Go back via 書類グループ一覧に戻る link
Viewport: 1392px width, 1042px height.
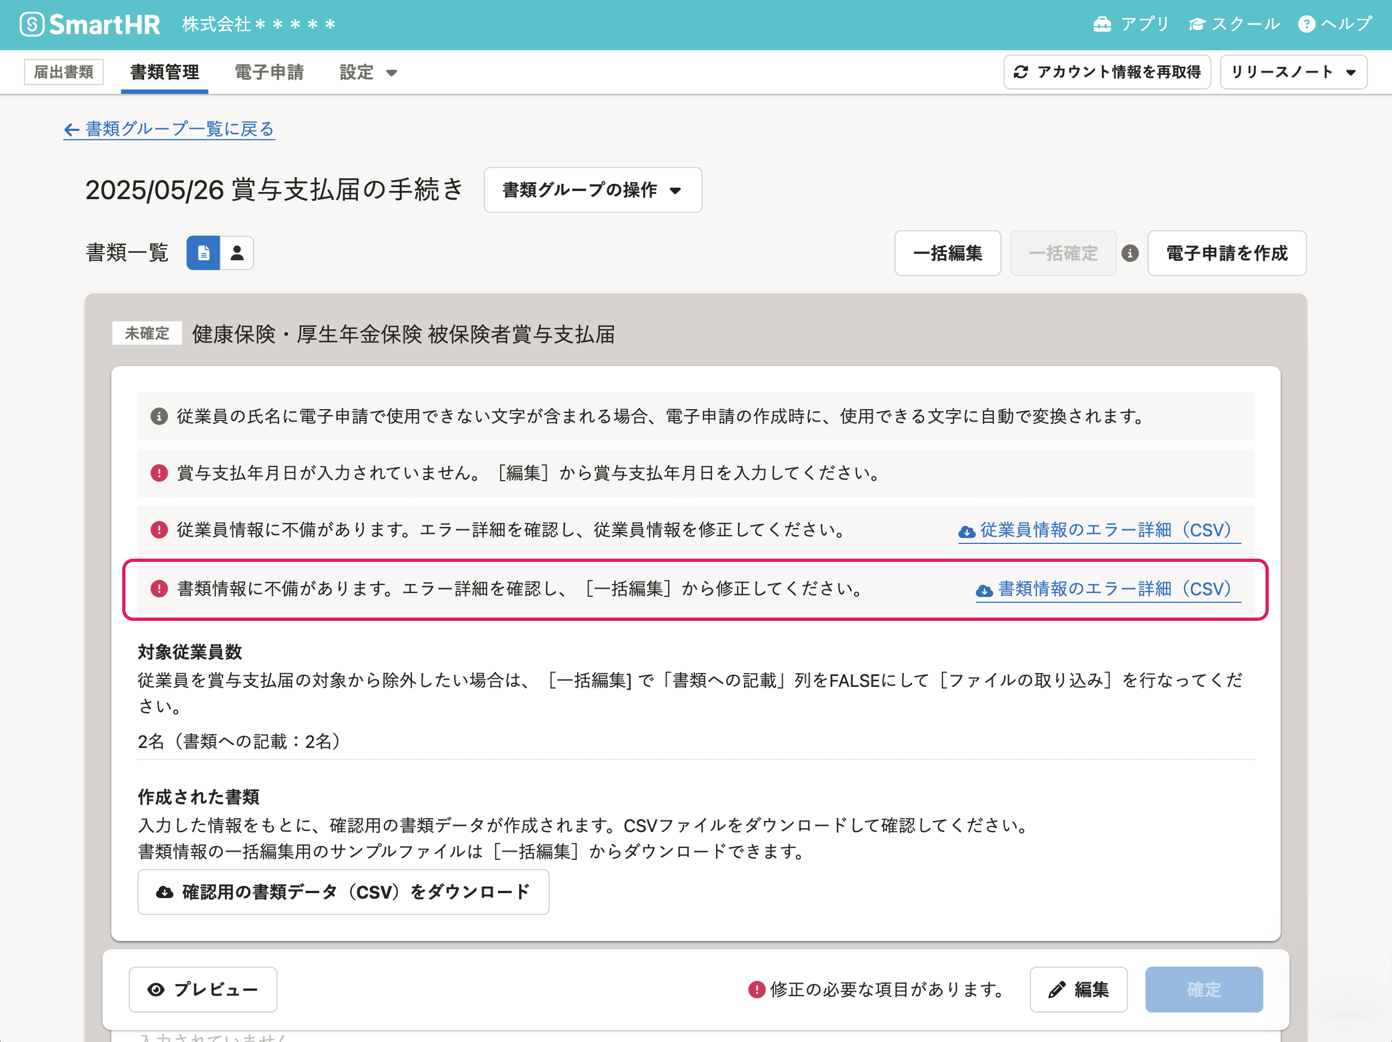point(169,129)
